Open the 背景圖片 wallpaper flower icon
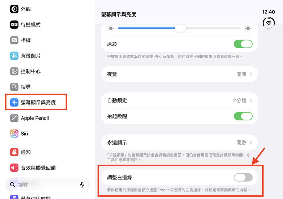The image size is (283, 199). coord(14,56)
